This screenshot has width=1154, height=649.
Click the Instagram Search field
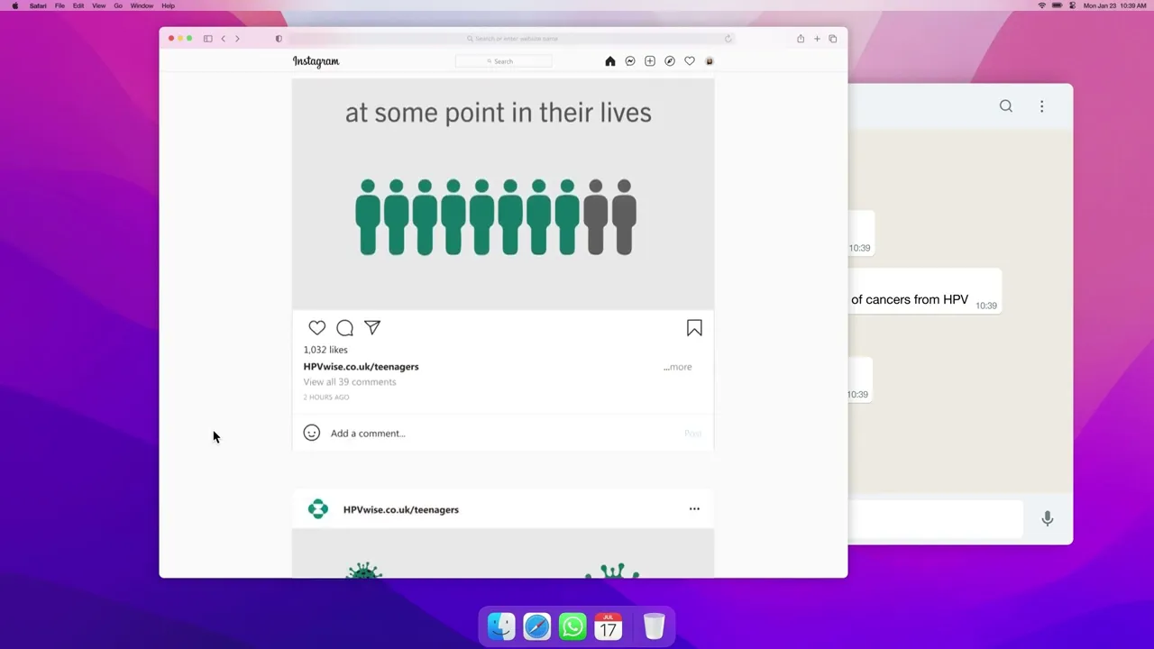pos(503,61)
